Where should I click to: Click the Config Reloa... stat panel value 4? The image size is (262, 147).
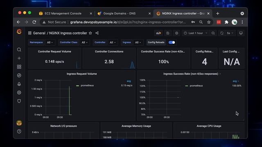(x=205, y=62)
